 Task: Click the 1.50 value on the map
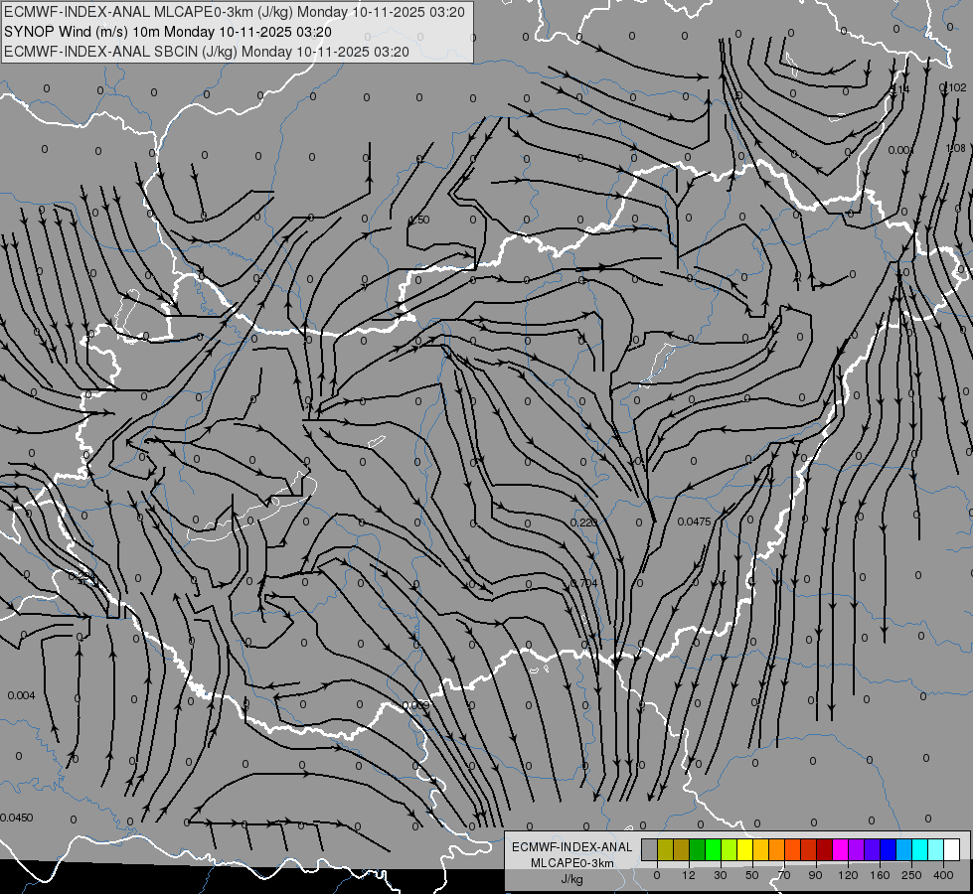click(420, 220)
